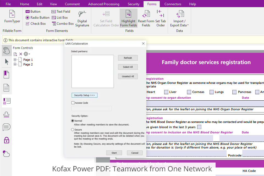Click Reset Form Fields
This screenshot has height=176, width=264.
(146, 18)
